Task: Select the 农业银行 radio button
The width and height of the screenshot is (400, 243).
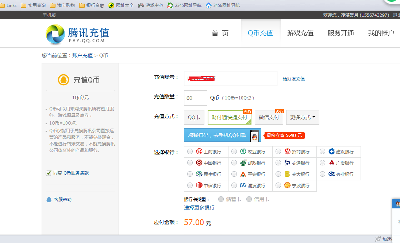Action: pyautogui.click(x=234, y=152)
